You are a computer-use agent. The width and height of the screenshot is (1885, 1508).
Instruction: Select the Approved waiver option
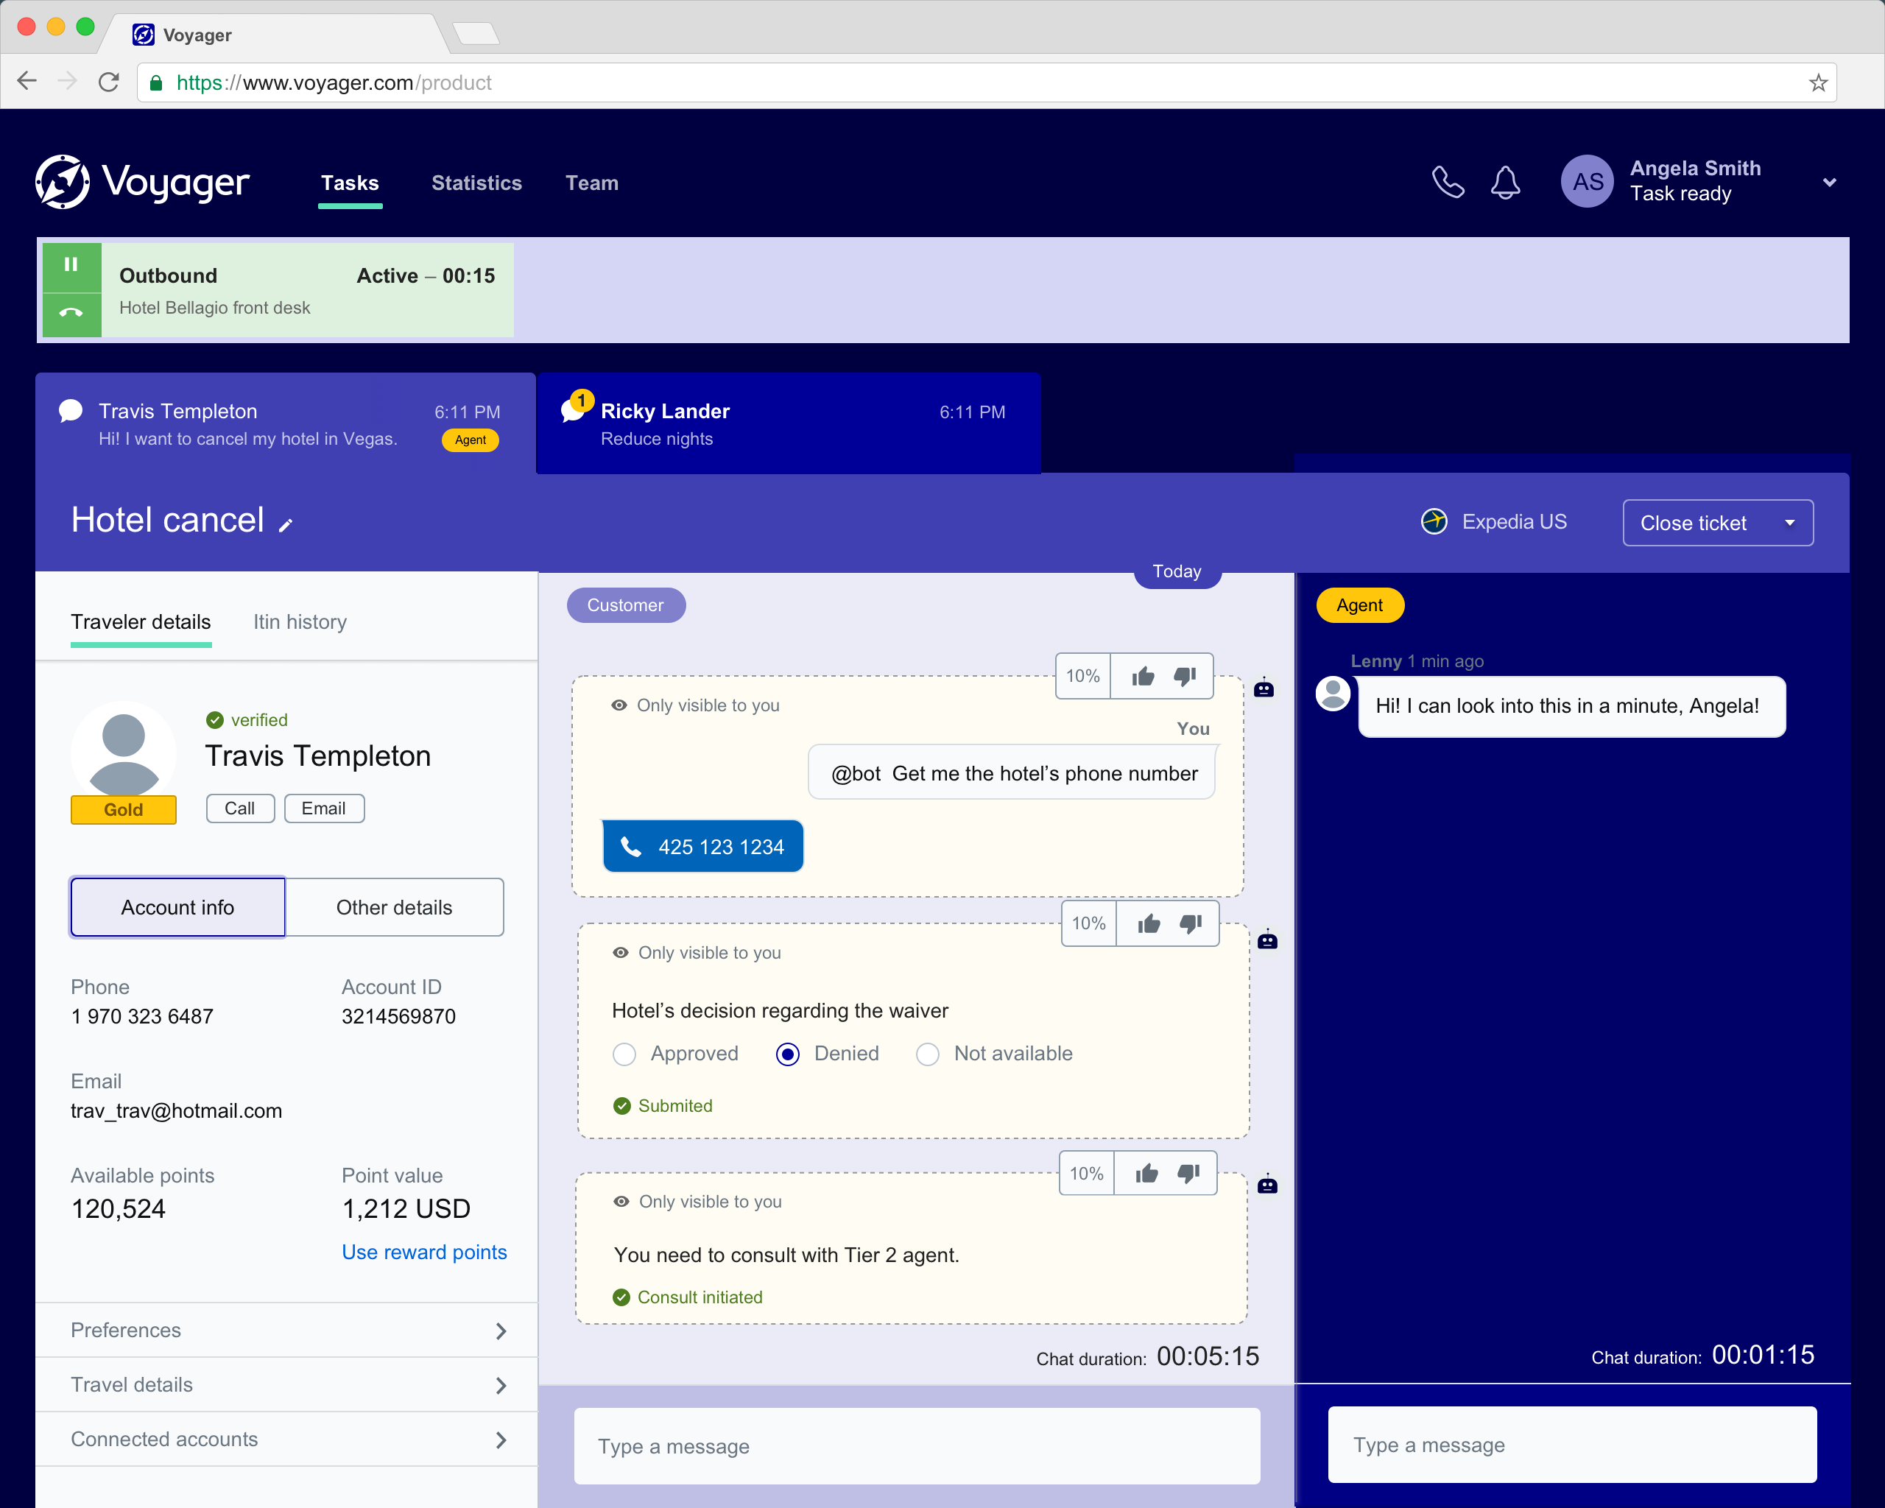click(x=624, y=1054)
